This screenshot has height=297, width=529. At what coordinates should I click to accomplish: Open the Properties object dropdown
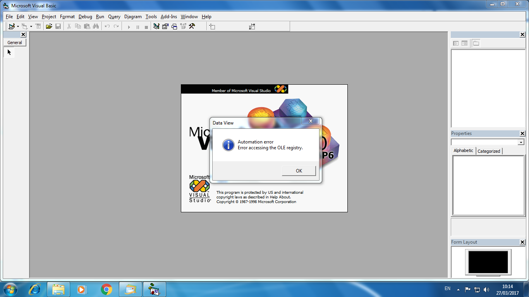click(521, 142)
